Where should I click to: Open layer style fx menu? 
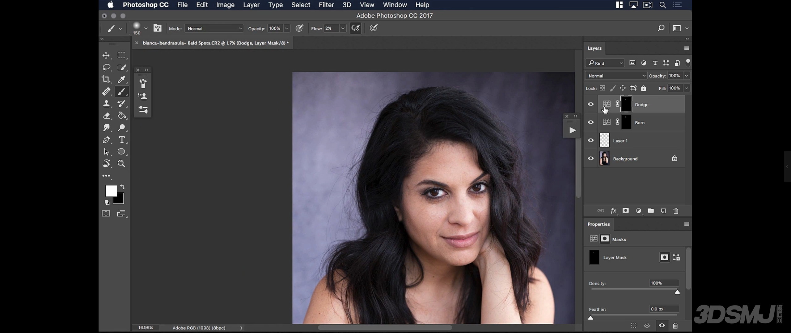[x=613, y=211]
